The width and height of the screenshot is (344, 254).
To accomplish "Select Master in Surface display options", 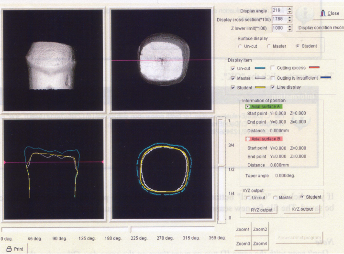I will 269,46.
